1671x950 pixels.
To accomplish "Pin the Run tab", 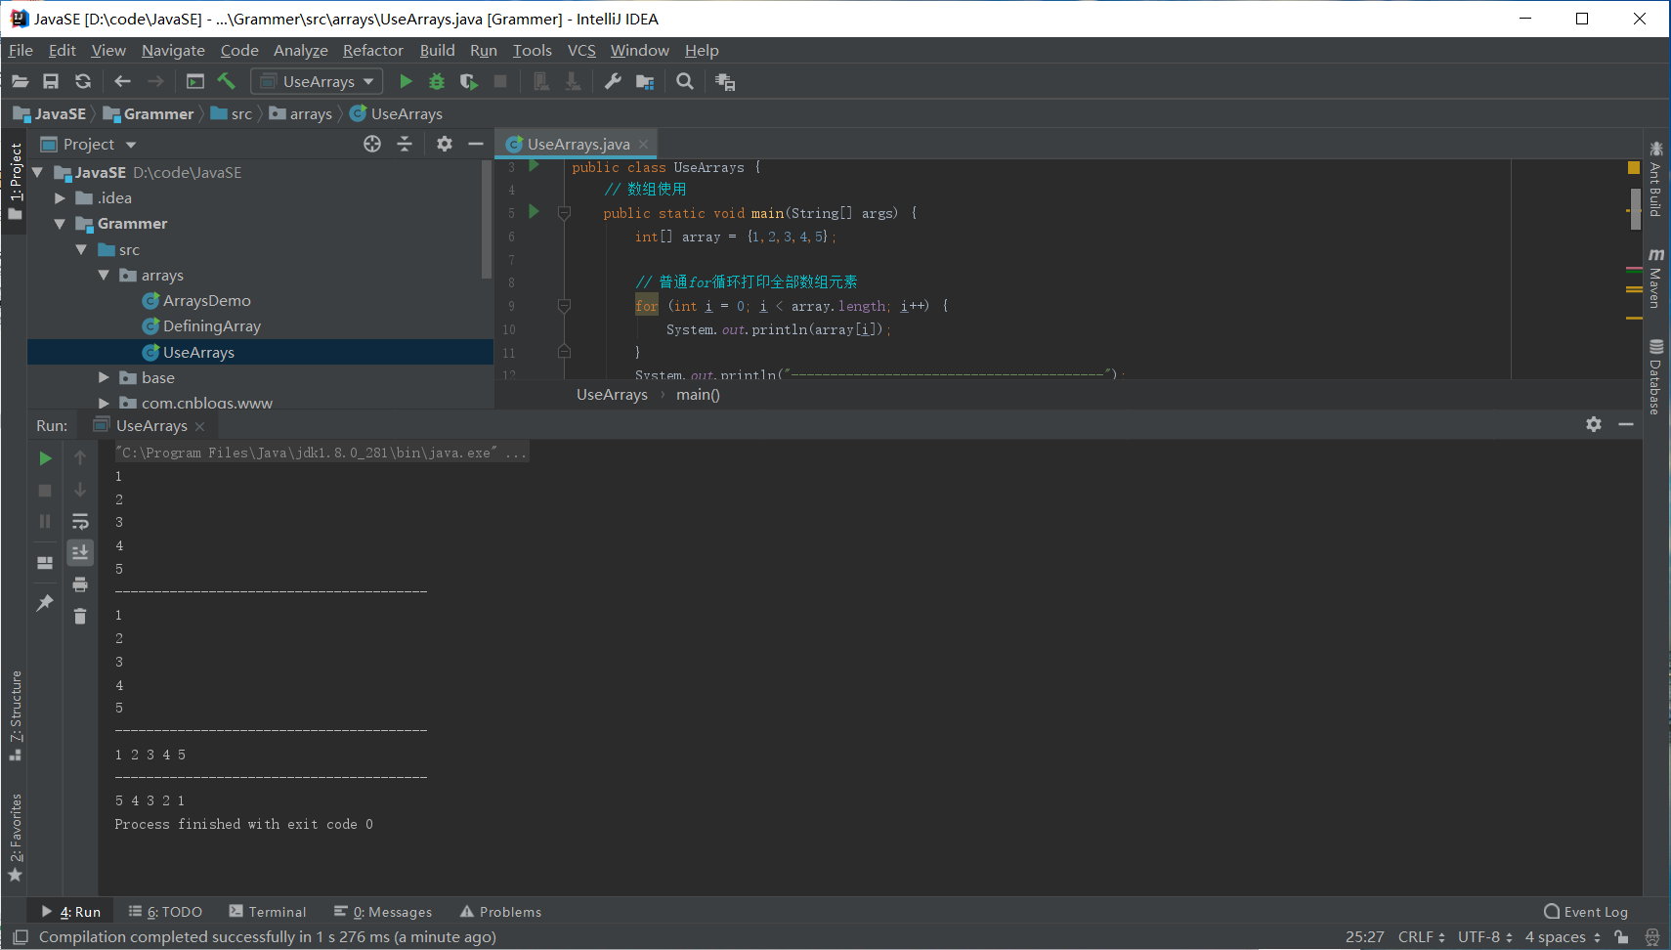I will 45,603.
